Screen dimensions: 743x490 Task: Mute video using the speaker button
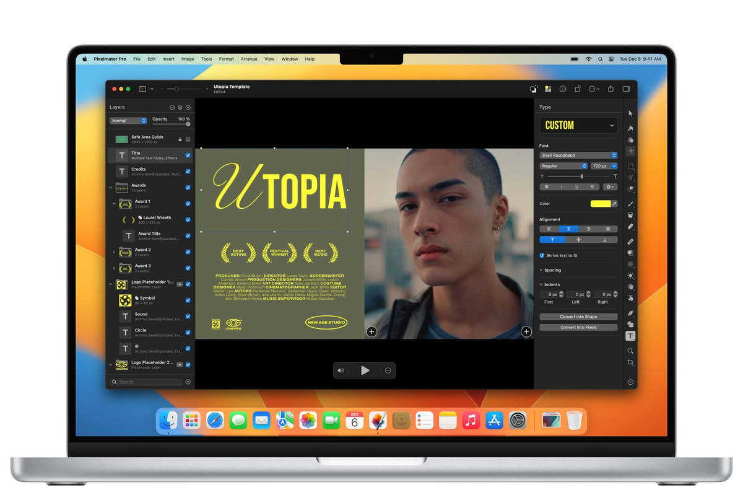(341, 370)
